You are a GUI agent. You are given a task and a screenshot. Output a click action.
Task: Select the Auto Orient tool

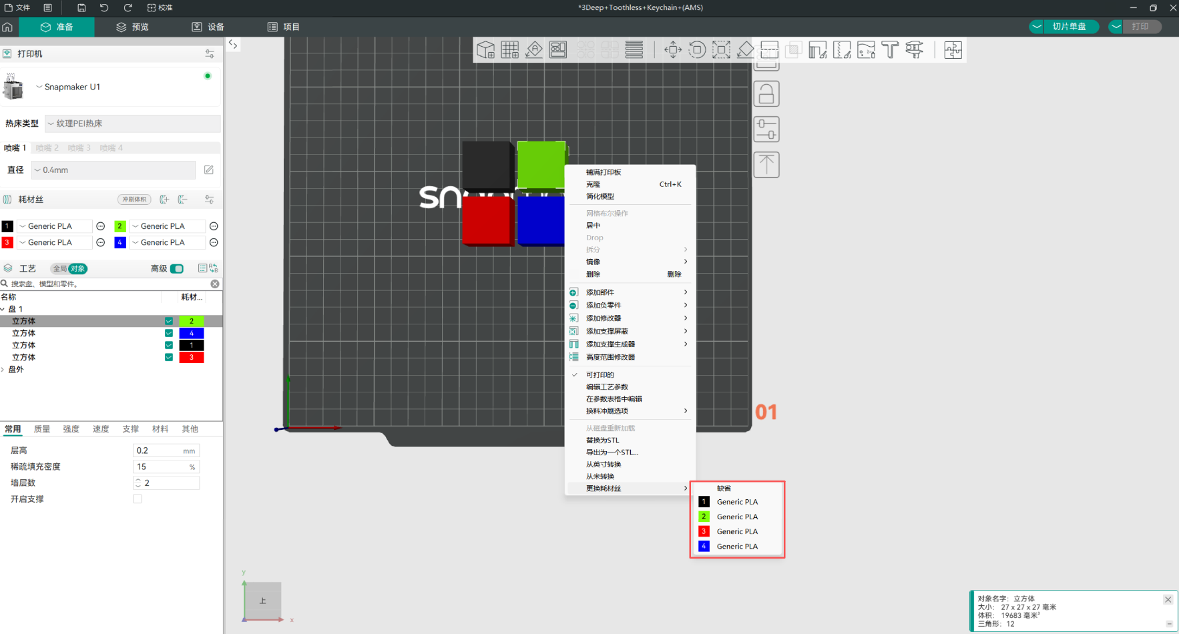pos(534,49)
